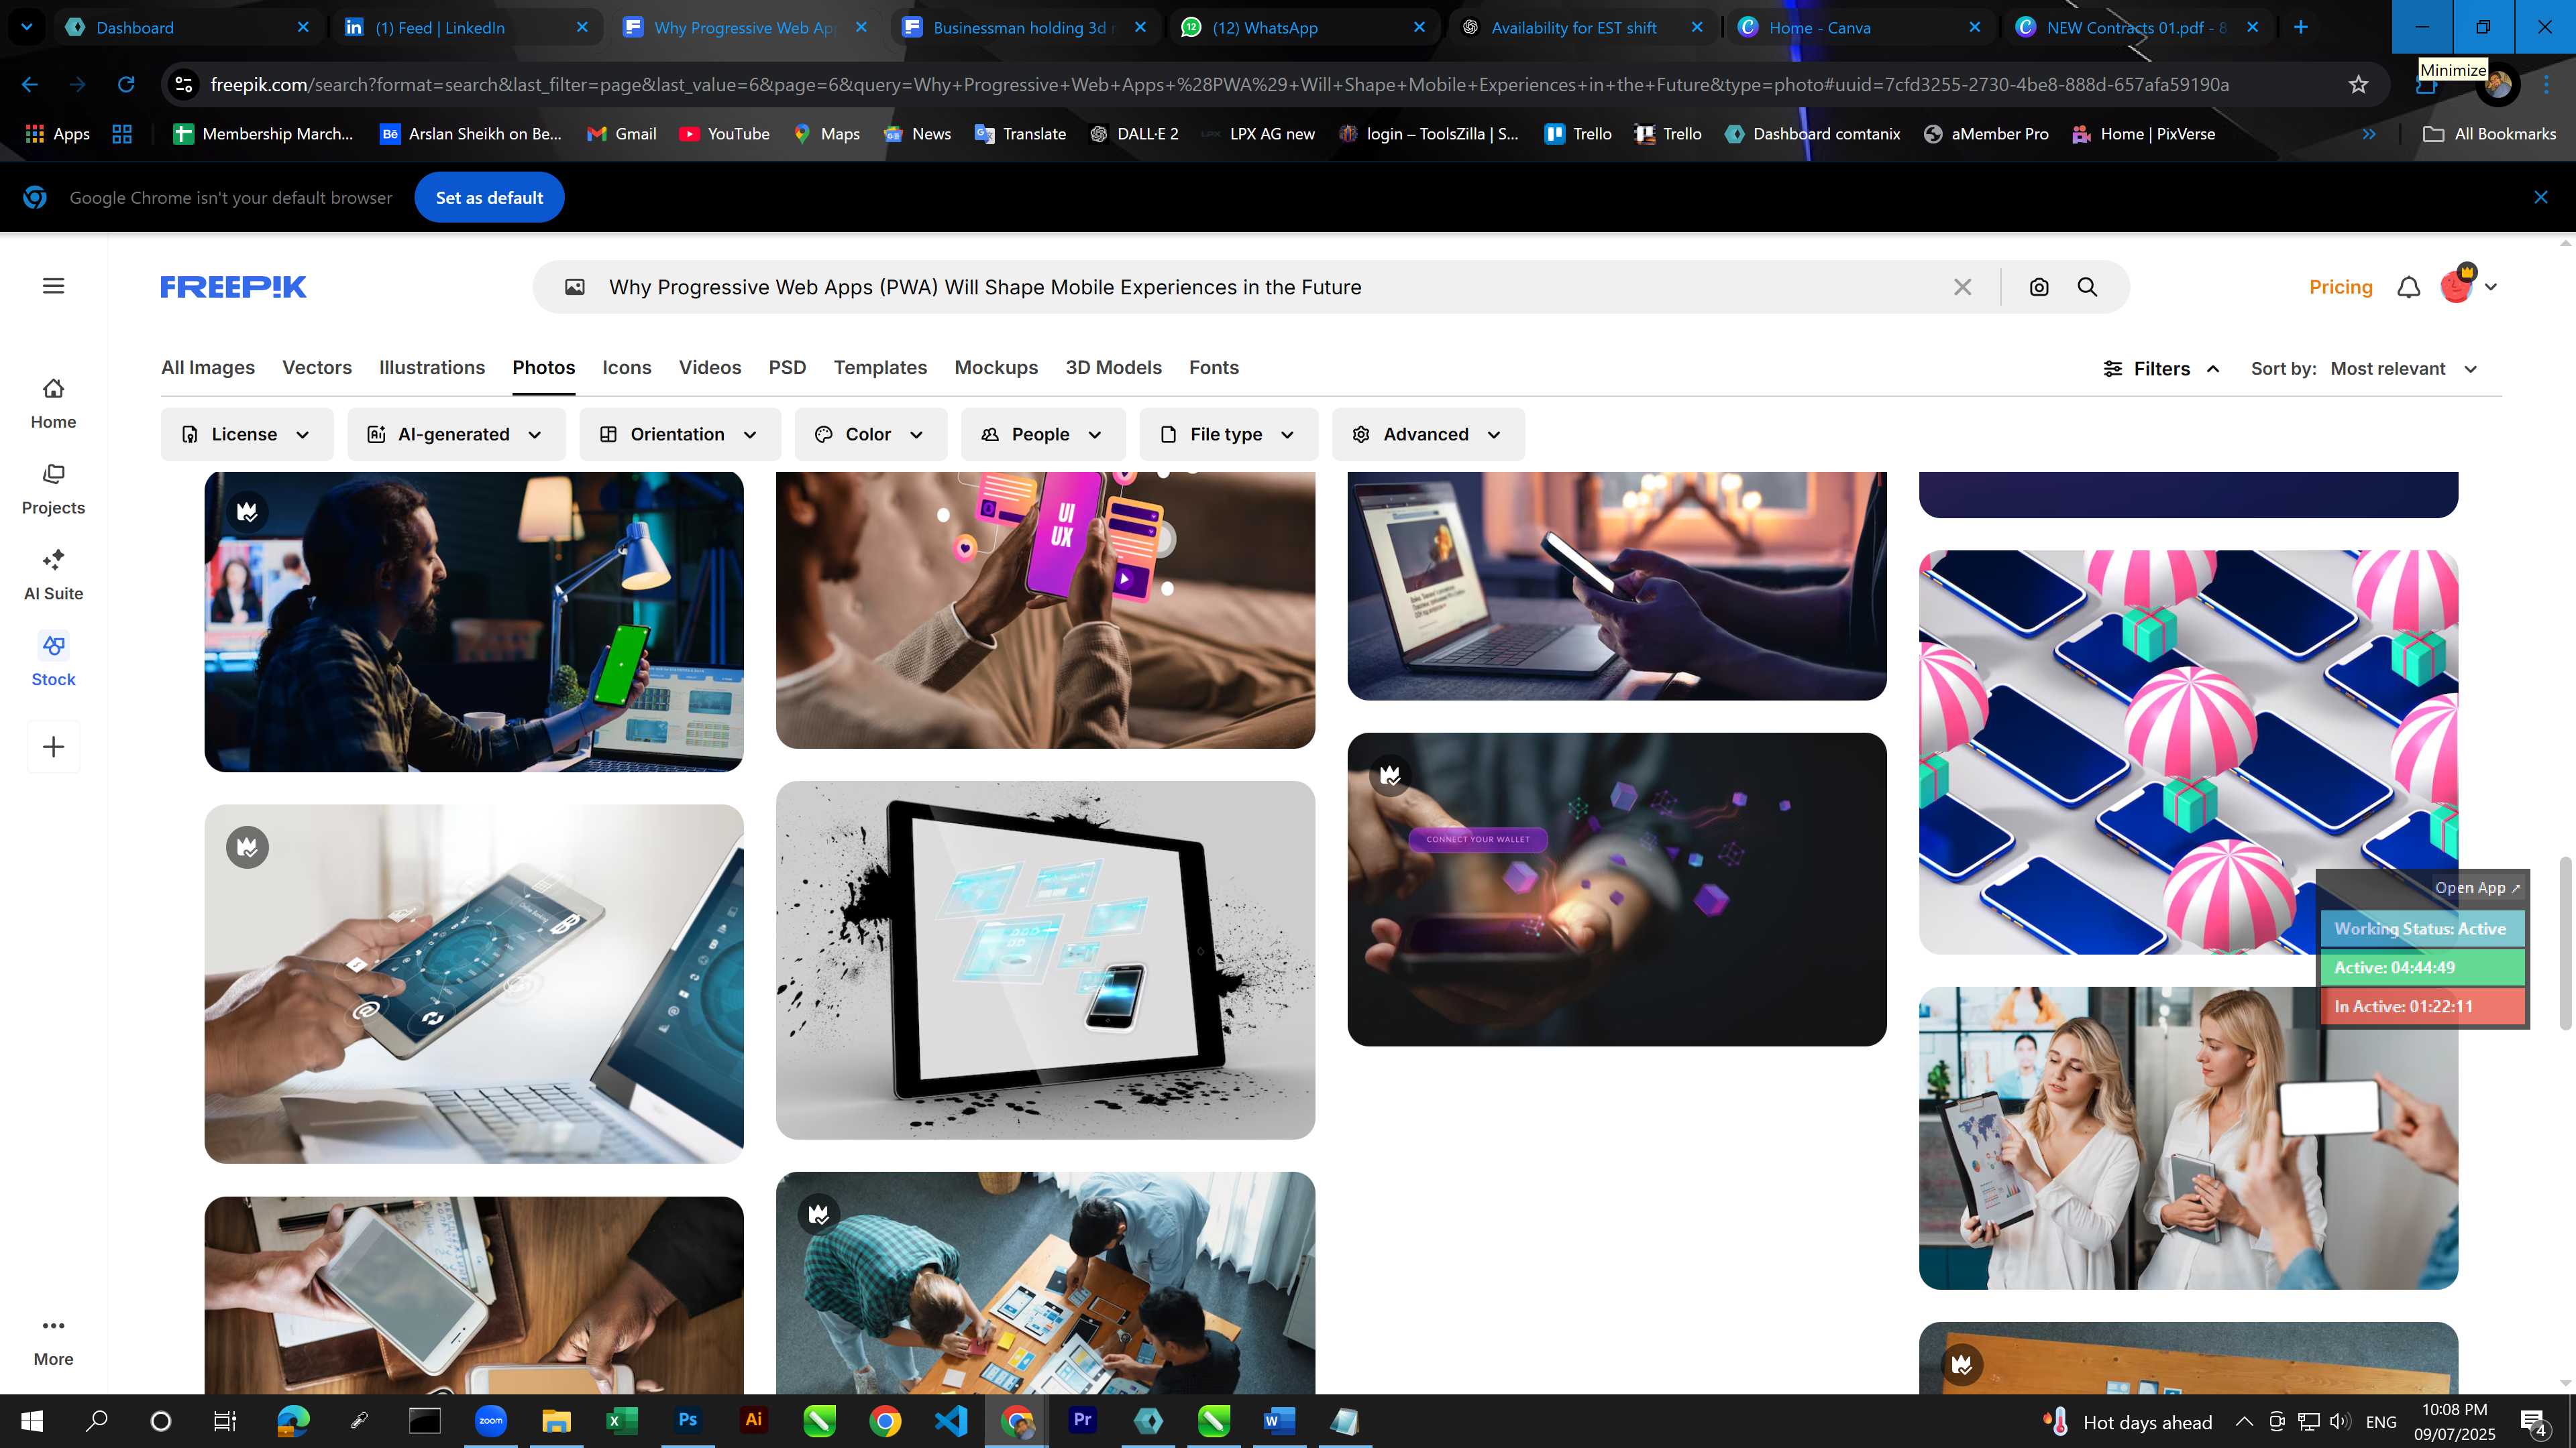
Task: Switch to 3D Models tab
Action: coord(1113,368)
